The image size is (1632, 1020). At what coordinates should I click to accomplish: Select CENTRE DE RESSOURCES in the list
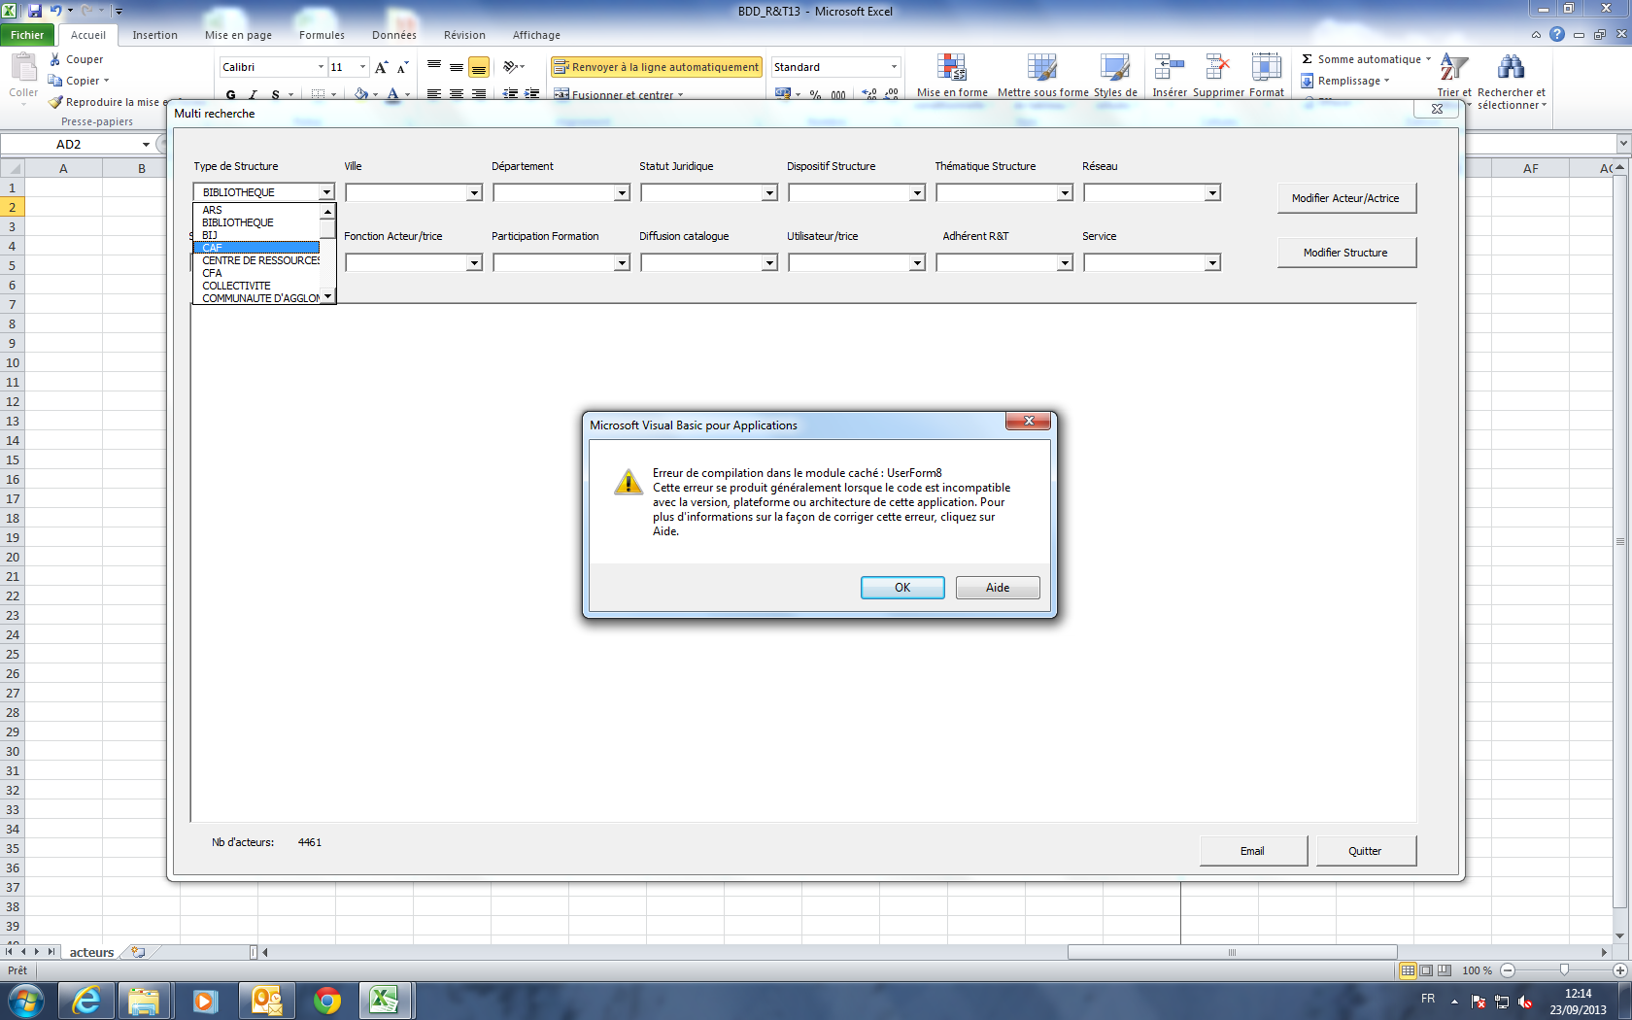coord(257,260)
